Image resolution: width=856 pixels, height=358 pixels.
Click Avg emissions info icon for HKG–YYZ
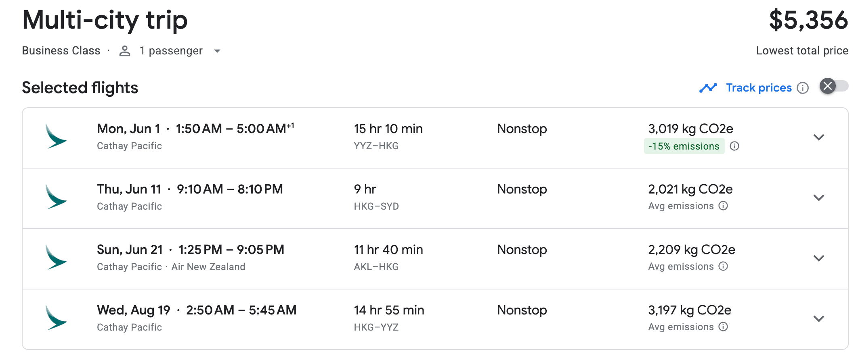tap(723, 327)
